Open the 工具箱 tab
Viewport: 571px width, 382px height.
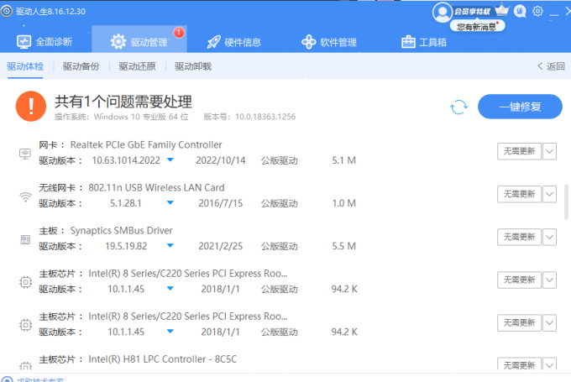pos(424,42)
